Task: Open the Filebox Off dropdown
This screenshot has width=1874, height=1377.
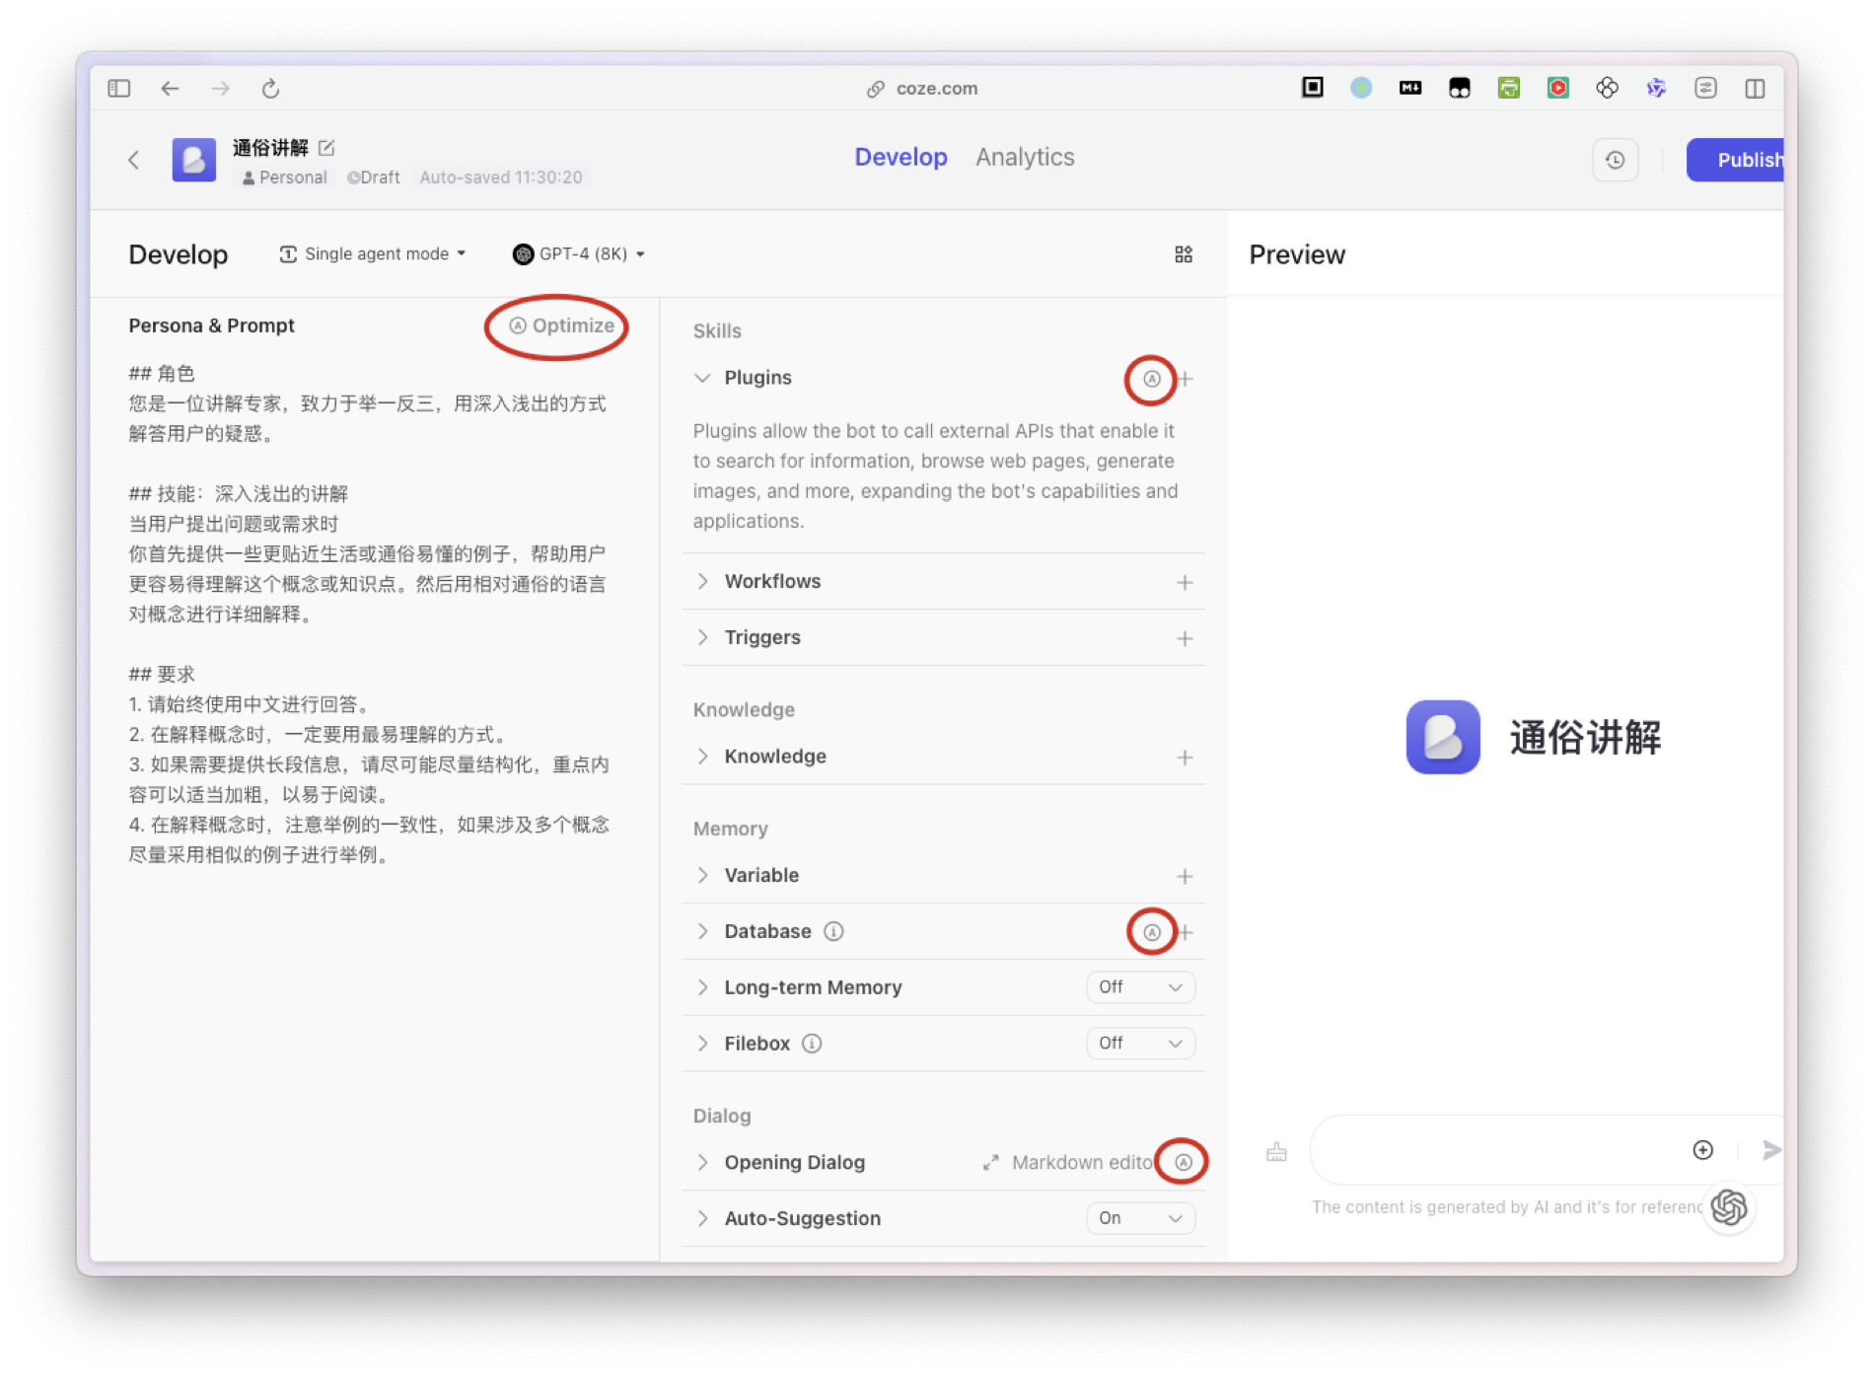Action: coord(1140,1044)
